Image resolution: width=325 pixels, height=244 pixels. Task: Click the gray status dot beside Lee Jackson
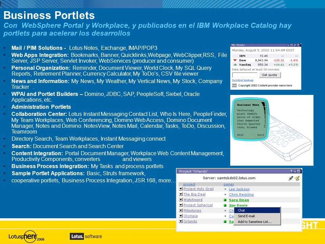(x=225, y=189)
